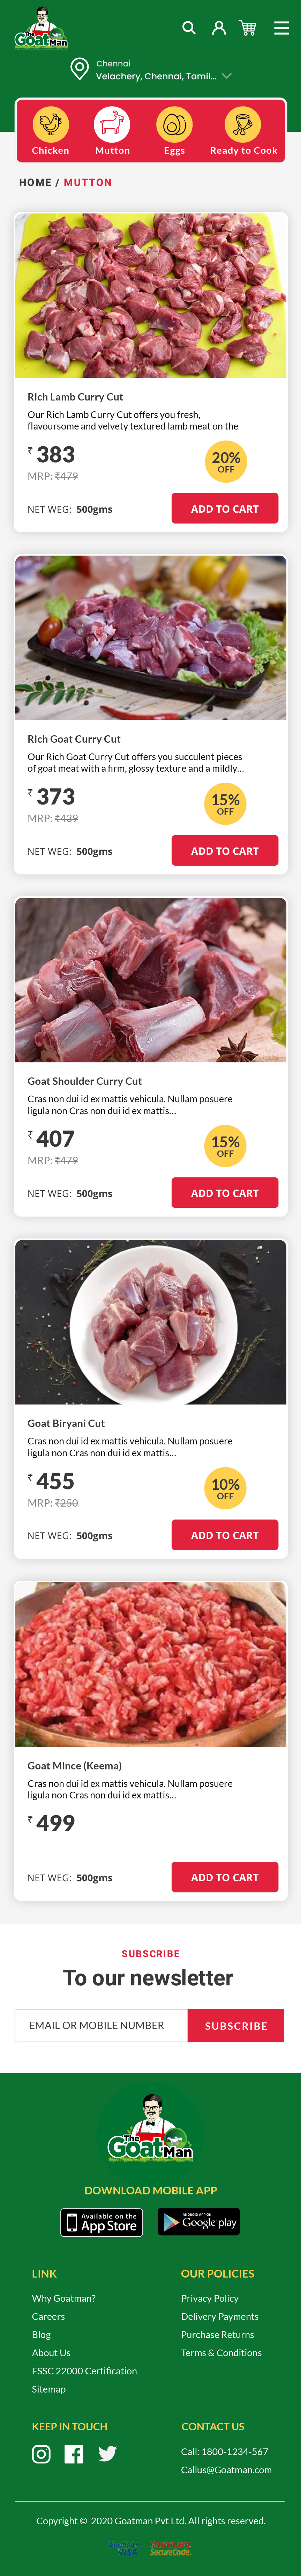The width and height of the screenshot is (301, 2576).
Task: Open the search icon in header
Action: click(188, 28)
